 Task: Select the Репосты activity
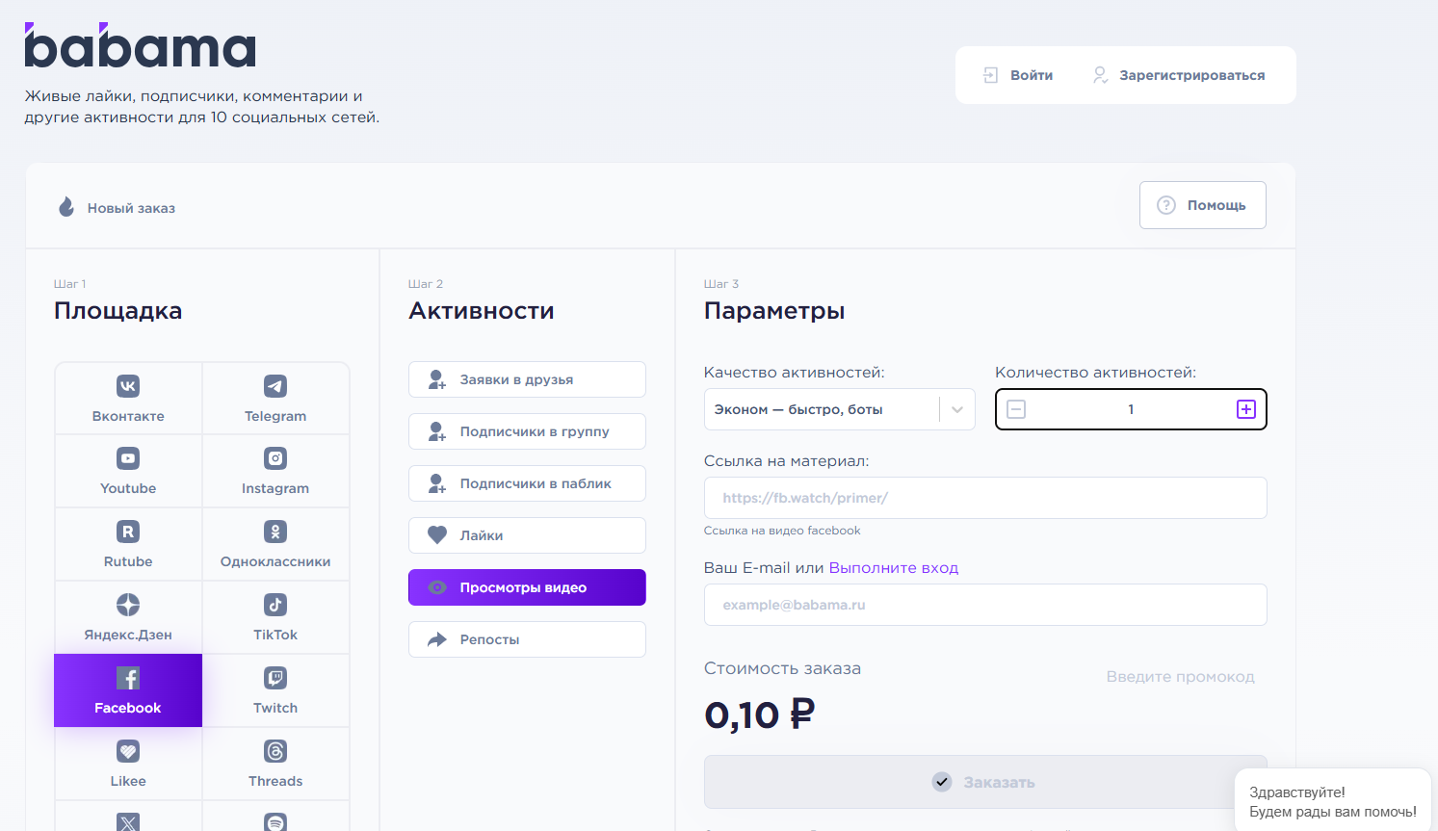click(527, 639)
